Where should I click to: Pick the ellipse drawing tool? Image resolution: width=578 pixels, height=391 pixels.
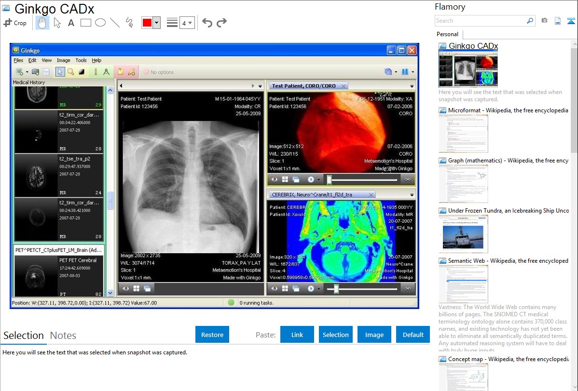tap(100, 23)
